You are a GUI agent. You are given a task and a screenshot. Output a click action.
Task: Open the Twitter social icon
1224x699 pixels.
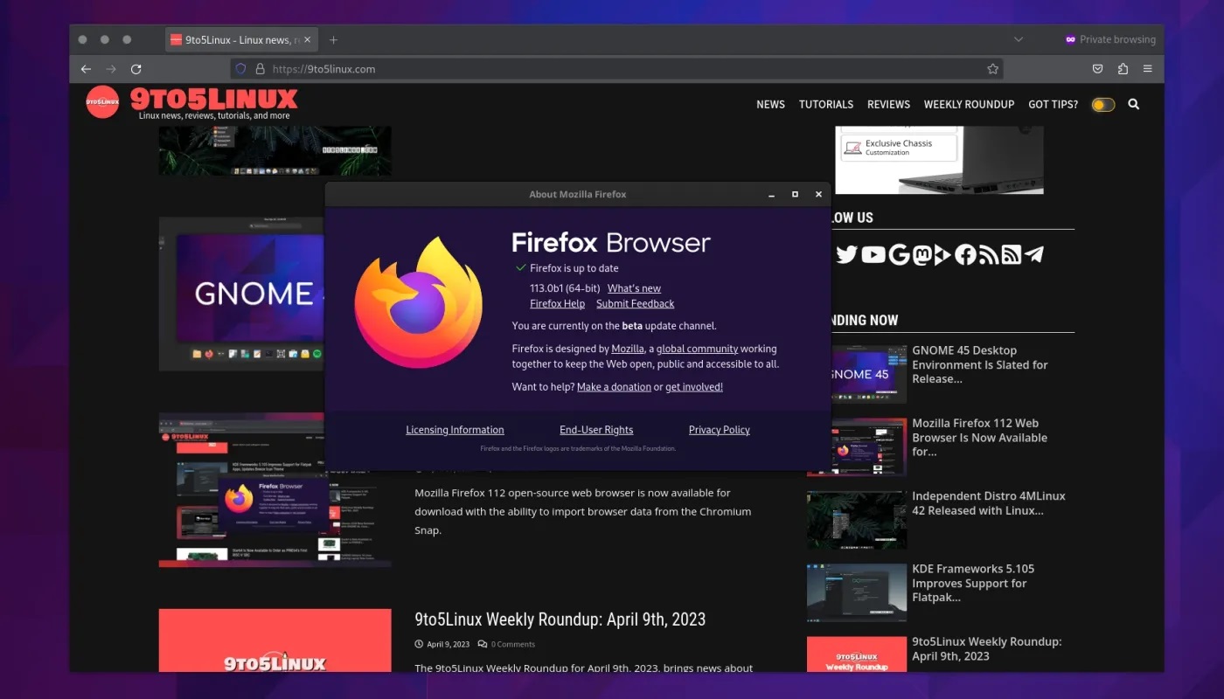846,254
